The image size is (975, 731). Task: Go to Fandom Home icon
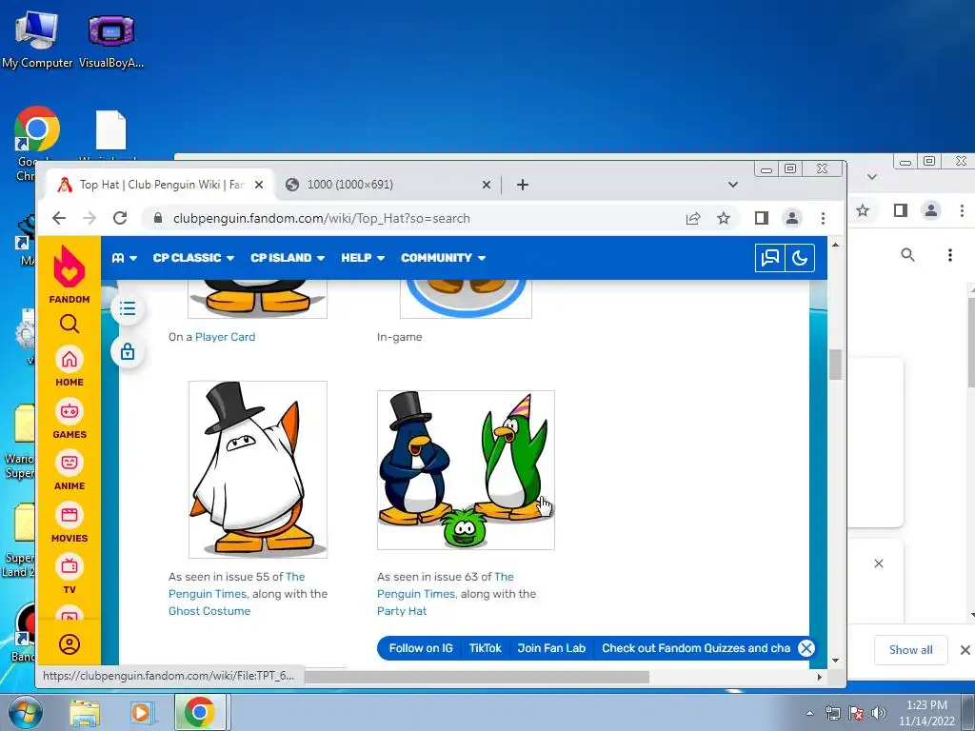click(x=69, y=359)
